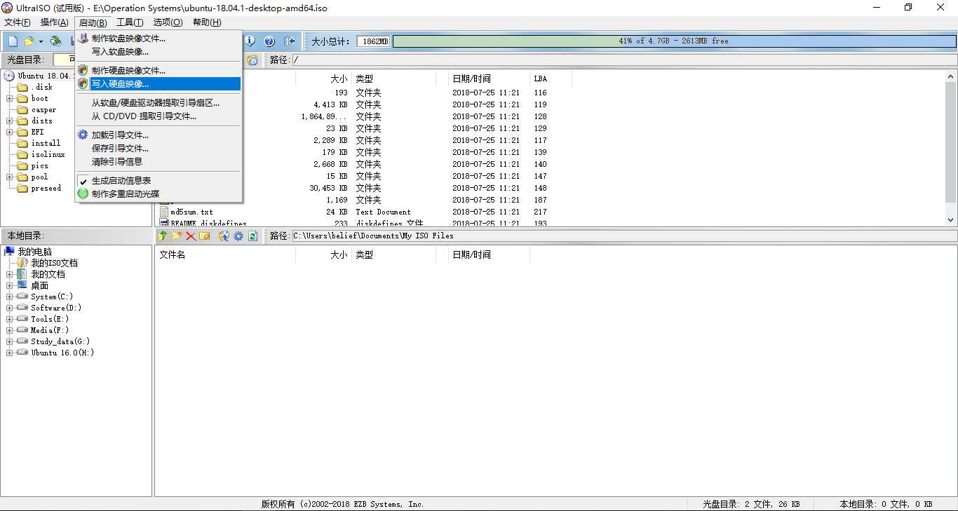Click the blue info toolbar icon
958x511 pixels.
[x=250, y=41]
